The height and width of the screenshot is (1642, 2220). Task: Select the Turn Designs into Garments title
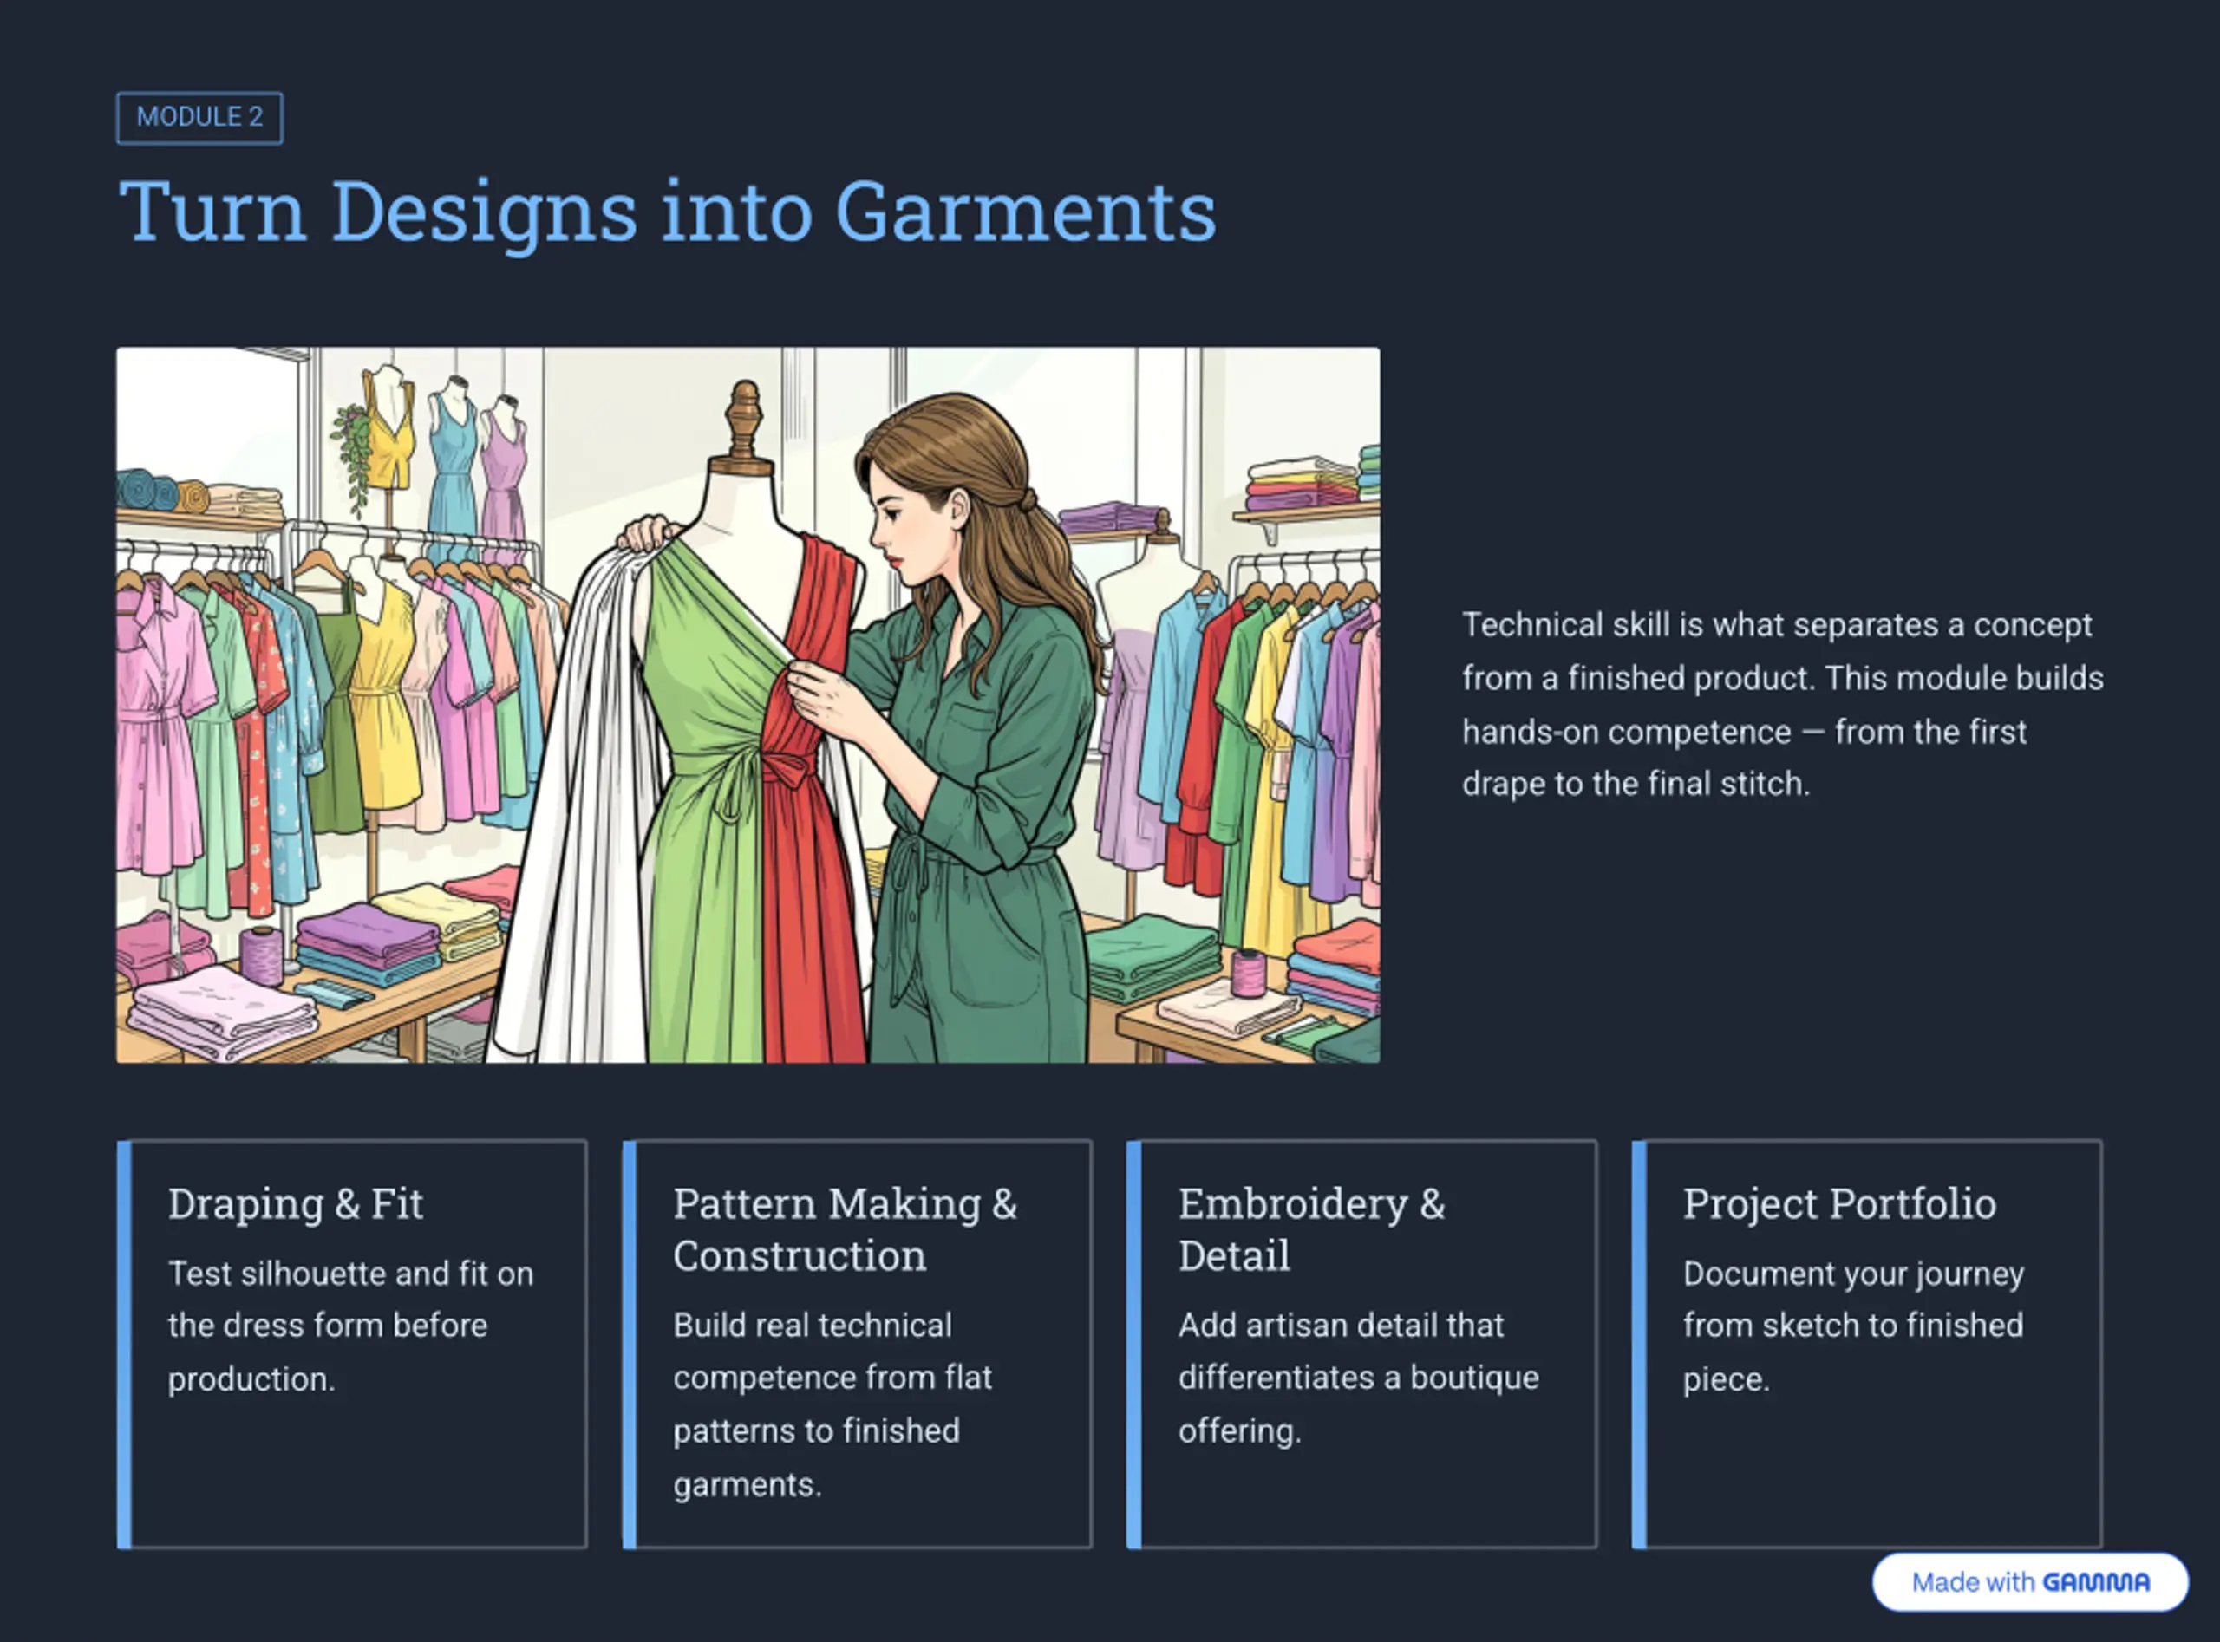(x=667, y=212)
